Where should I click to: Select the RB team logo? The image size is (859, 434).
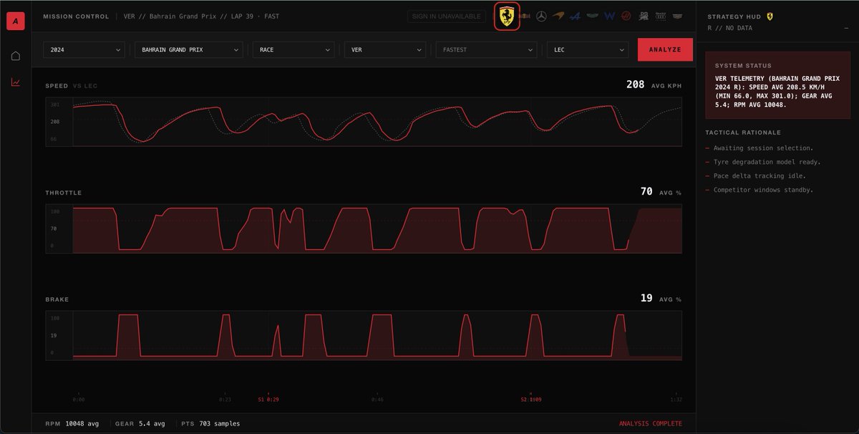[643, 16]
